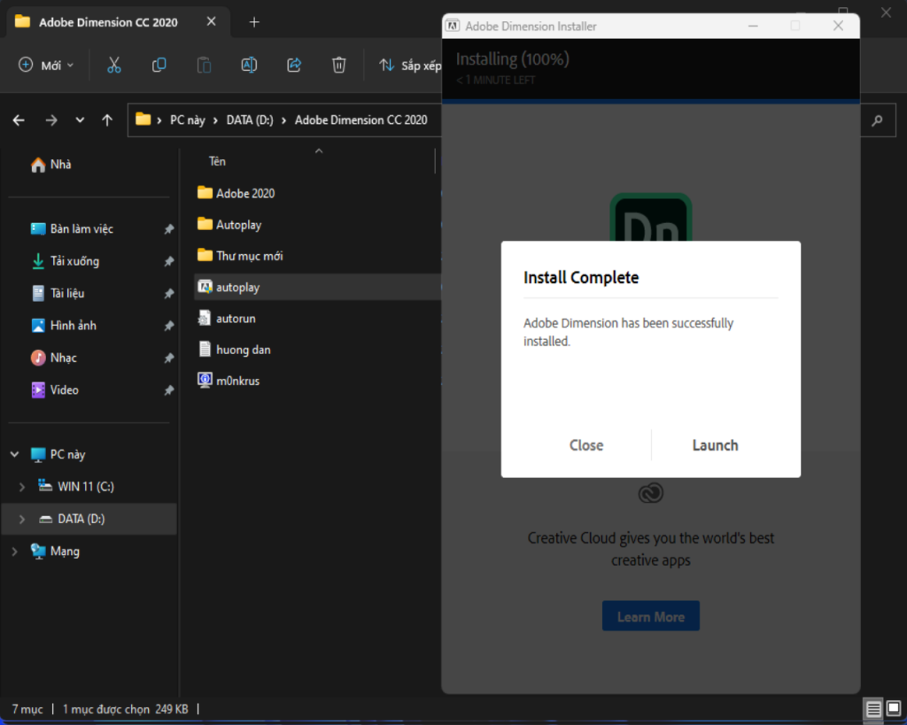The image size is (907, 725).
Task: Click Adobe Dimension CC 2020 breadcrumb
Action: coord(361,120)
